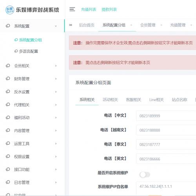Click the circle icon beside 财务管理
Screen dimensions: 196x196
(x=8, y=78)
